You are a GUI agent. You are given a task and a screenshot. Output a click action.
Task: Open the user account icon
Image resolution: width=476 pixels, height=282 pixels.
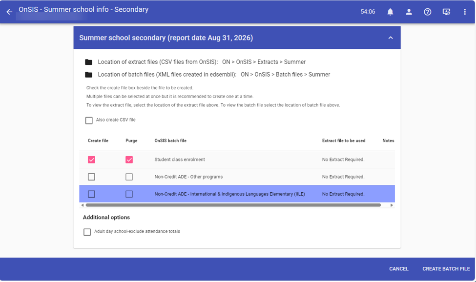pos(409,12)
